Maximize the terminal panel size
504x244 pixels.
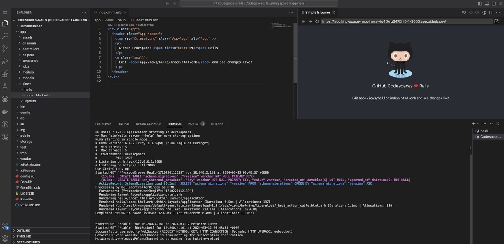click(x=491, y=124)
